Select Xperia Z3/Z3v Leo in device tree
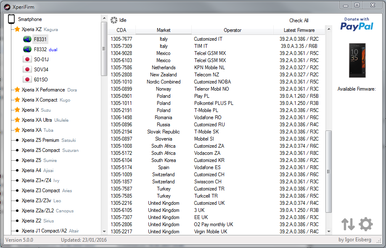 point(41,201)
